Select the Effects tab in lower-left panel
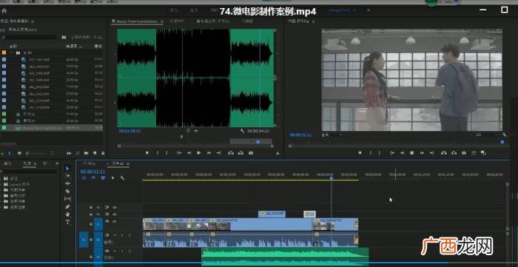The height and width of the screenshot is (267, 518). pos(27,163)
